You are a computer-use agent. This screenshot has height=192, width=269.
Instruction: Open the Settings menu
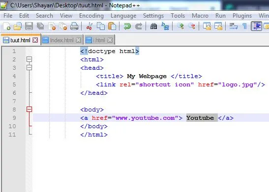[153, 16]
